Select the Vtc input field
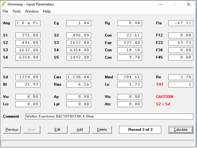 pos(130,97)
